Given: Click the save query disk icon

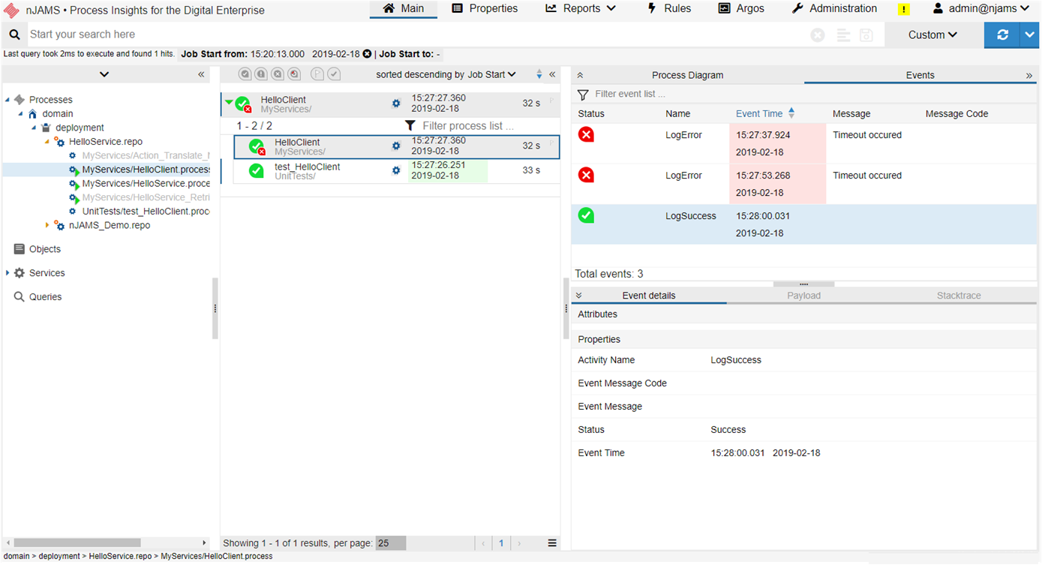Looking at the screenshot, I should [x=866, y=35].
